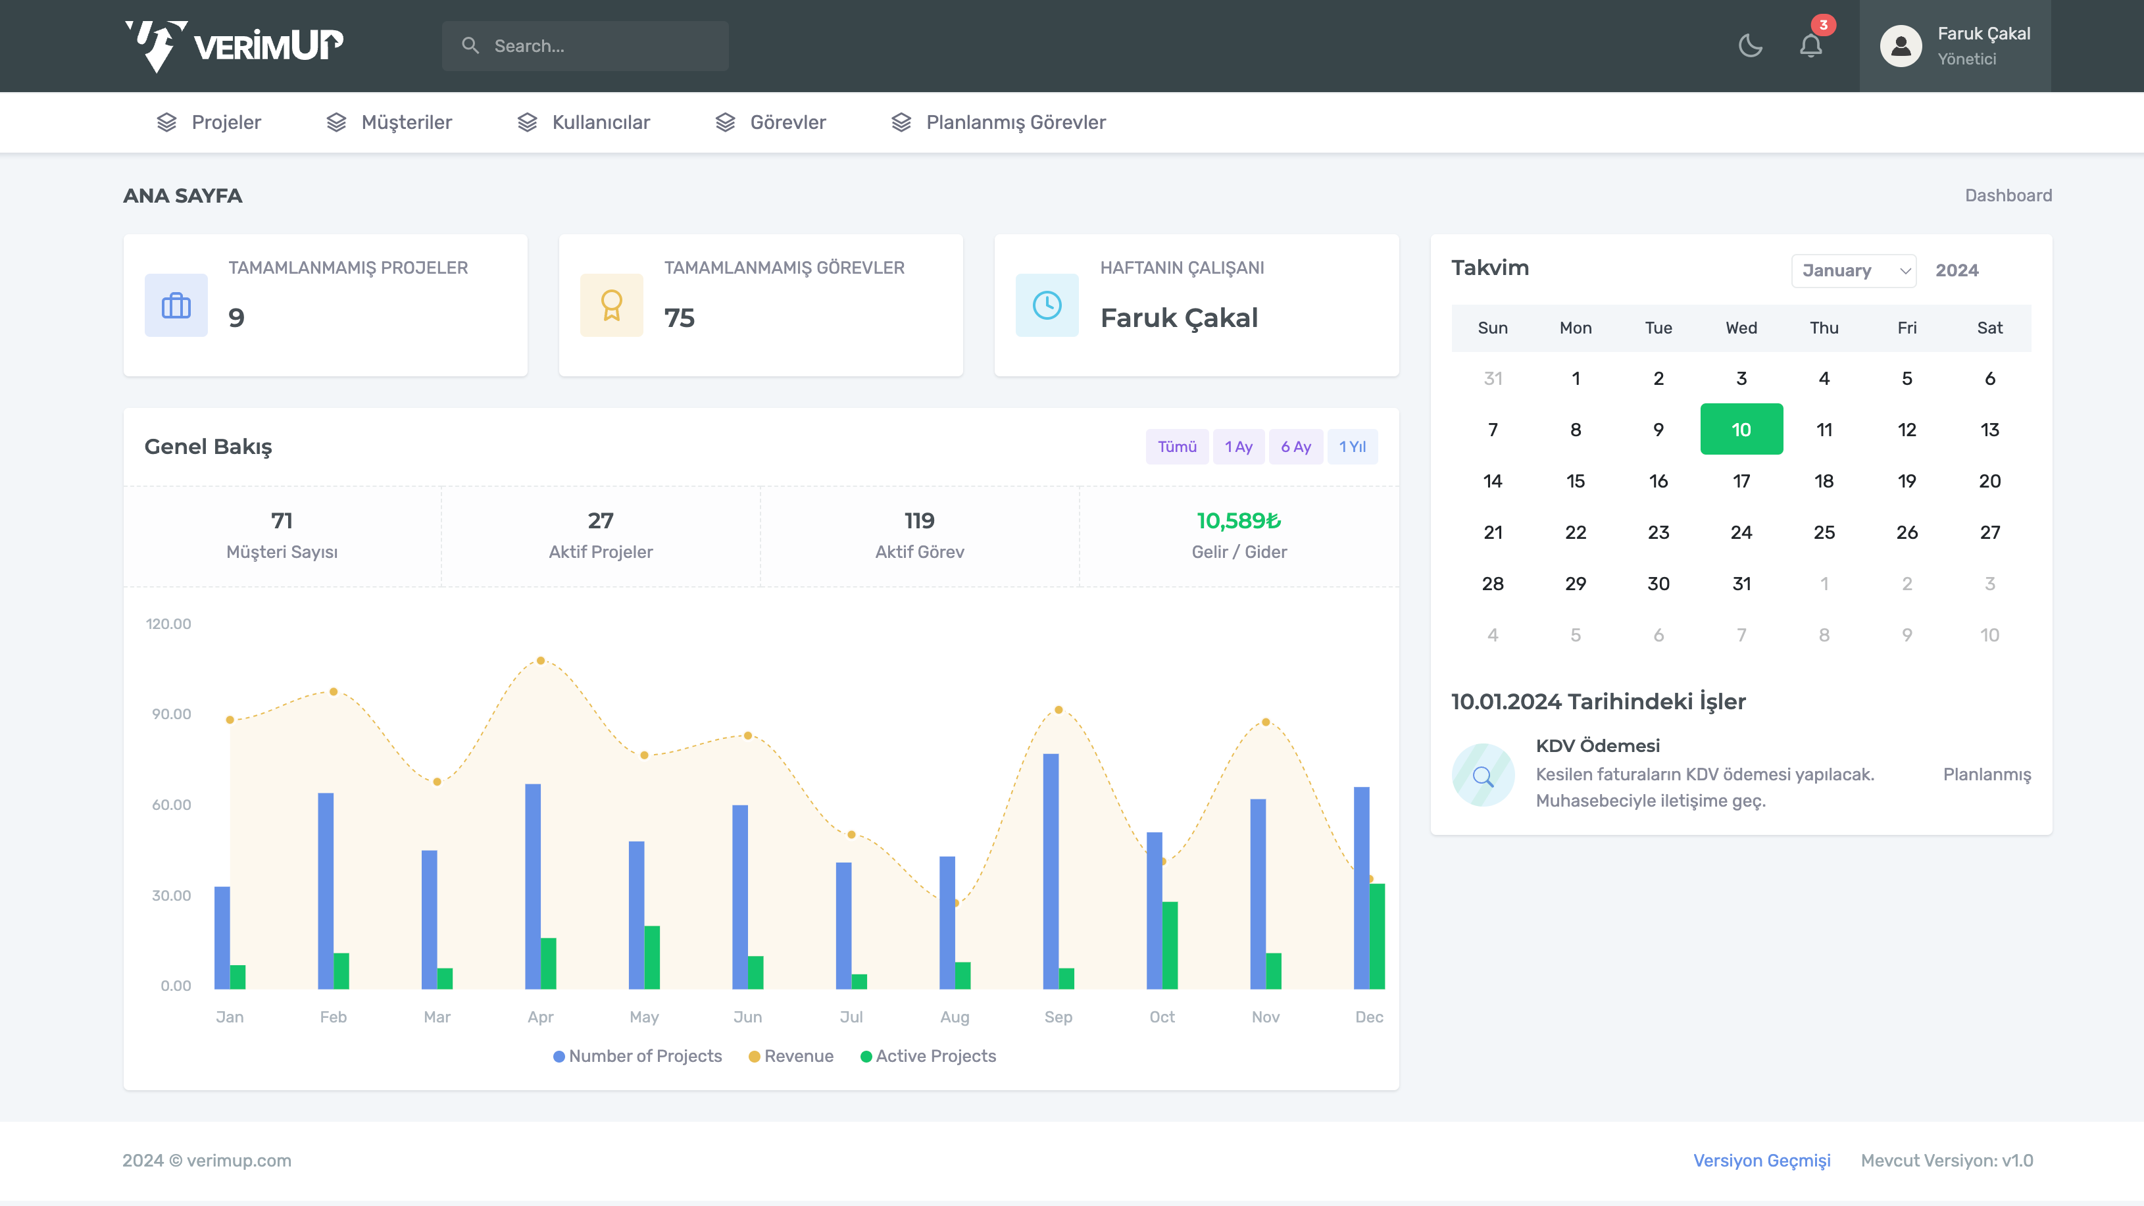Screen dimensions: 2144x1206
Task: Click the user avatar icon
Action: tap(1900, 46)
